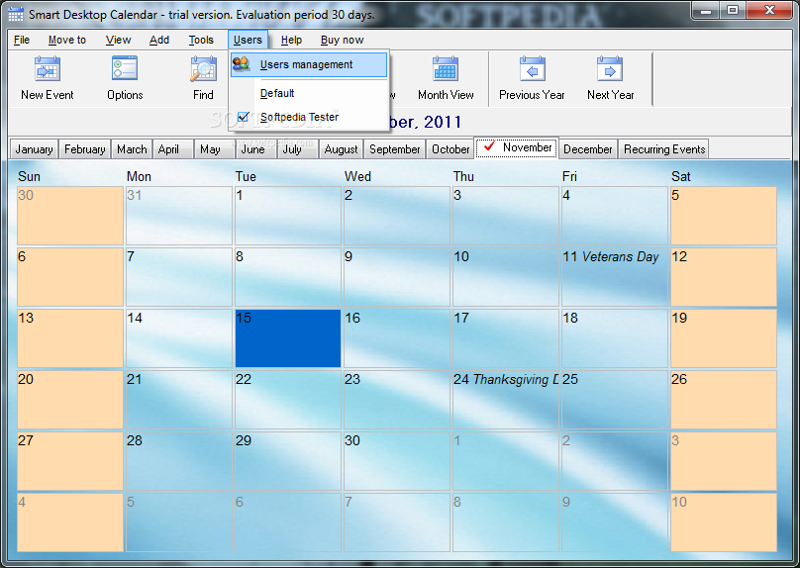Select Users management menu entry
800x568 pixels.
pyautogui.click(x=309, y=64)
